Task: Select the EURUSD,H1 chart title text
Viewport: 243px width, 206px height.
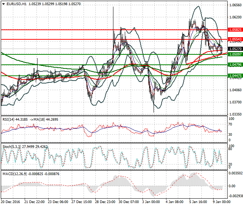Action: [x=17, y=4]
